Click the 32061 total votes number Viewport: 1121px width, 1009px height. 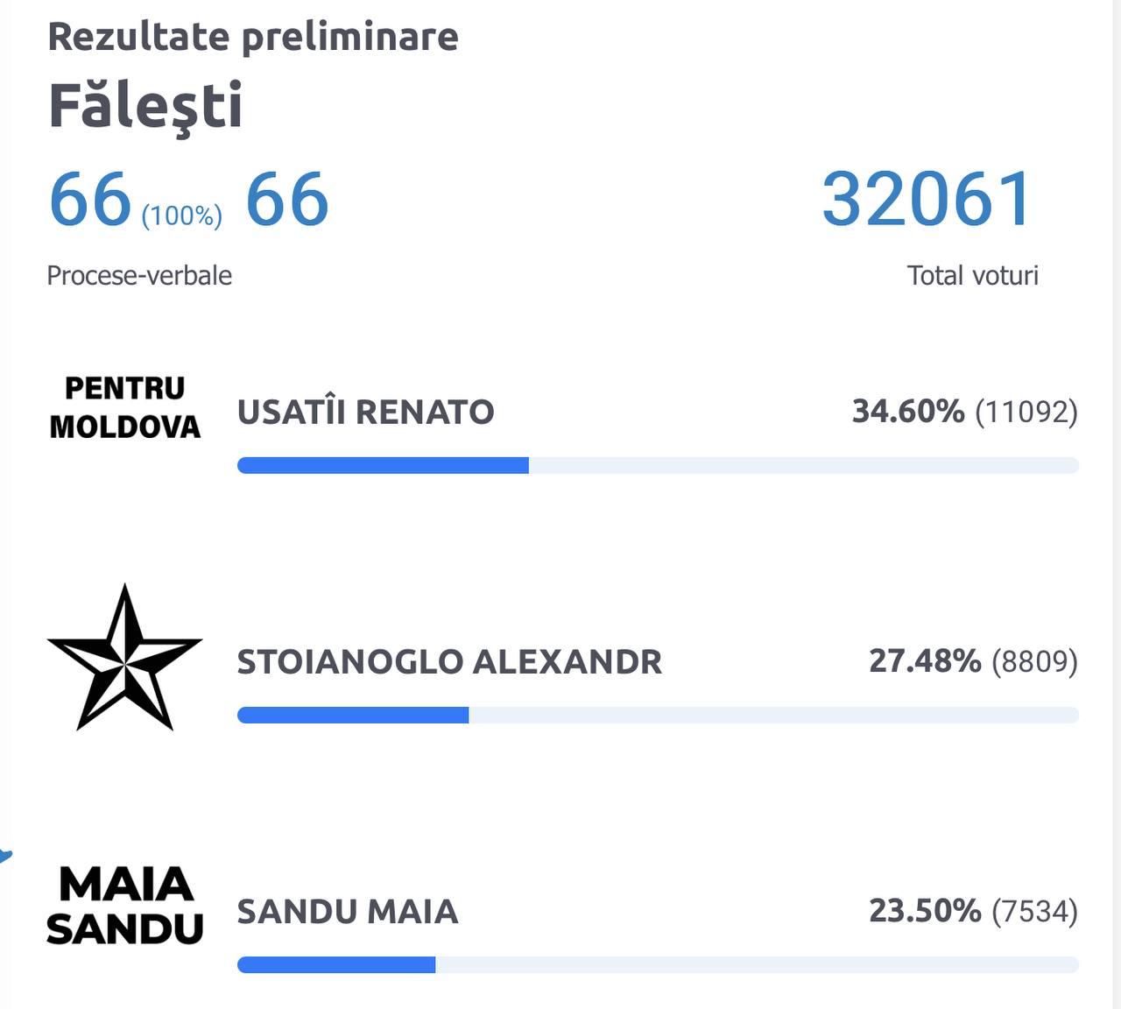pyautogui.click(x=927, y=199)
